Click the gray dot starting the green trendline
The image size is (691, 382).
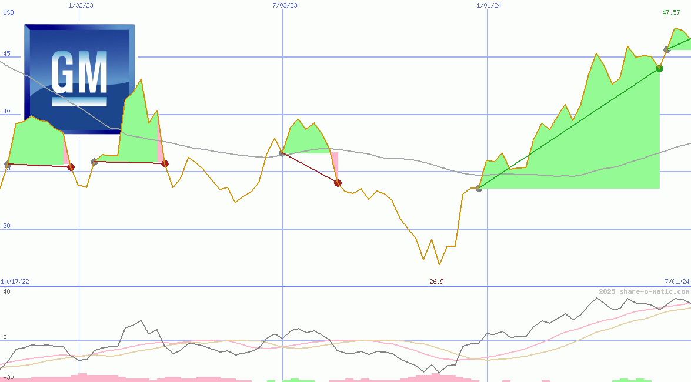(x=479, y=188)
